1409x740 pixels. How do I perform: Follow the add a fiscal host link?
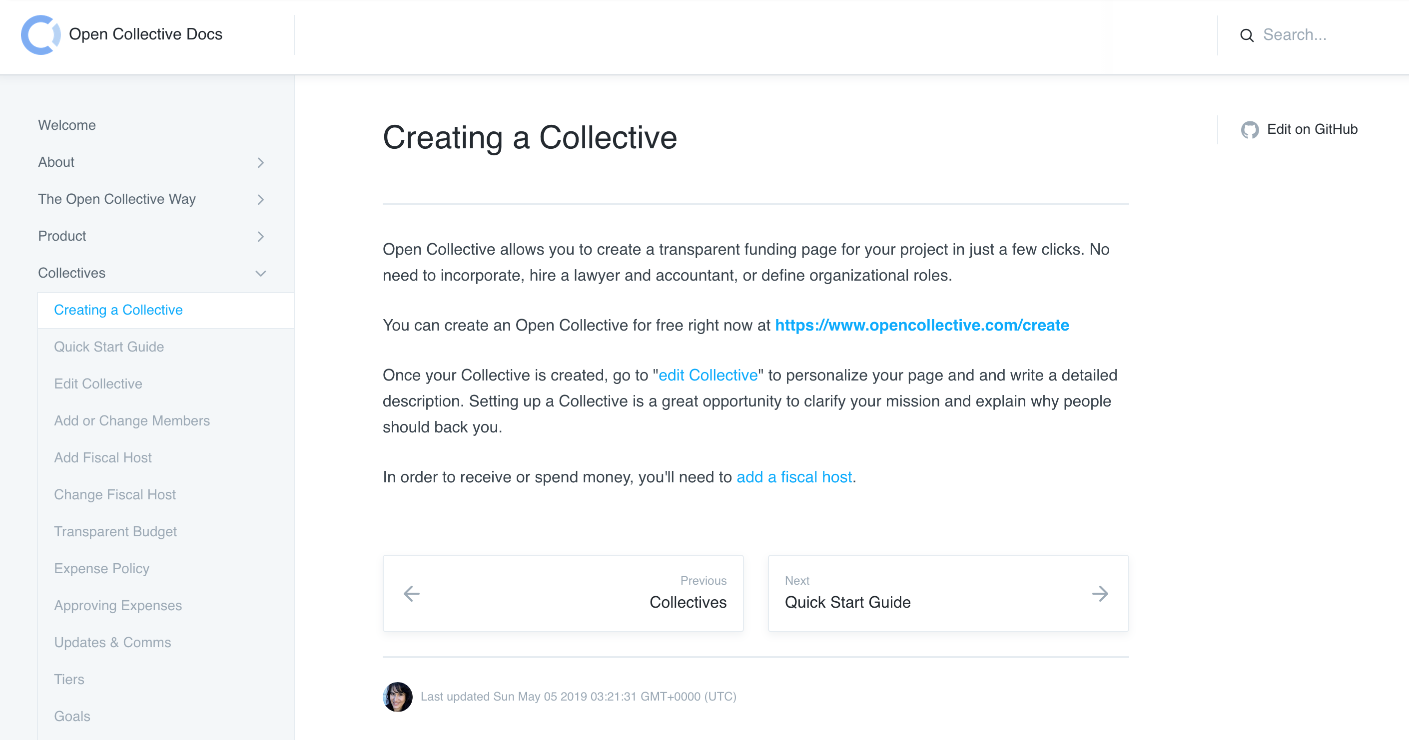[x=794, y=476]
